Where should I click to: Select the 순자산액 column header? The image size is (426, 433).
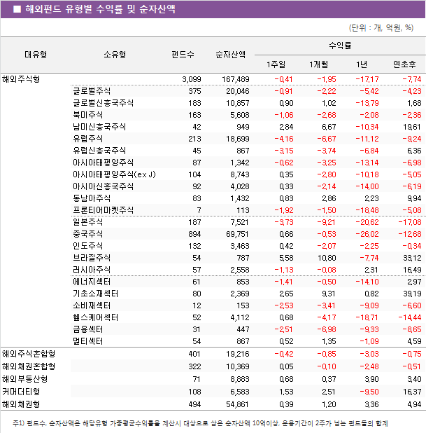point(231,55)
